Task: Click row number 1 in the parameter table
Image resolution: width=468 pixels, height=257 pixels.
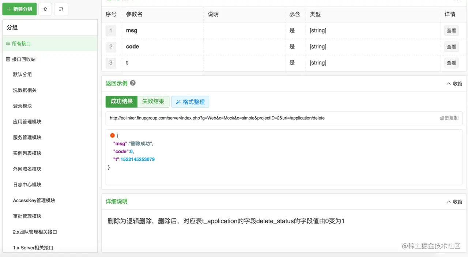Action: (111, 31)
